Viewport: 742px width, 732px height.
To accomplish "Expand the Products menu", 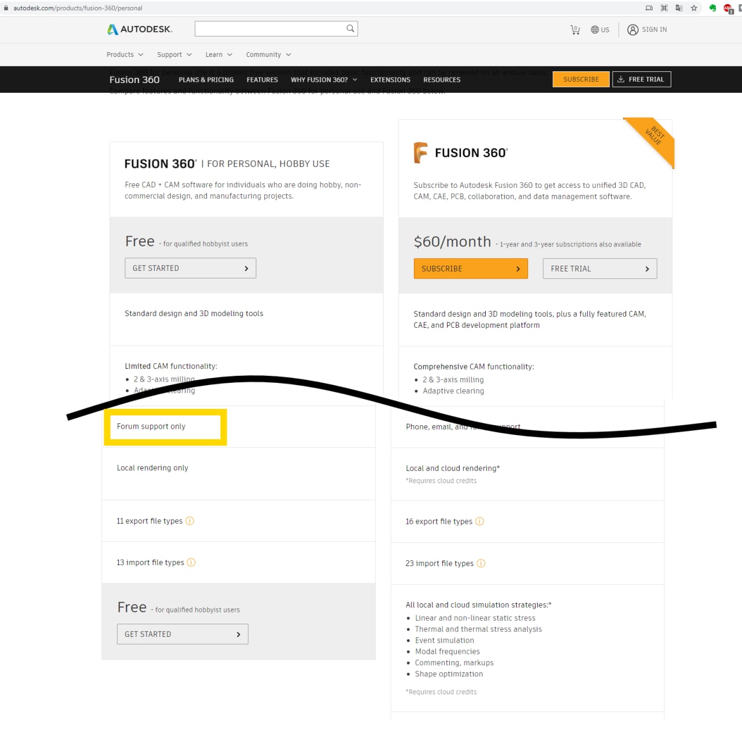I will (125, 55).
